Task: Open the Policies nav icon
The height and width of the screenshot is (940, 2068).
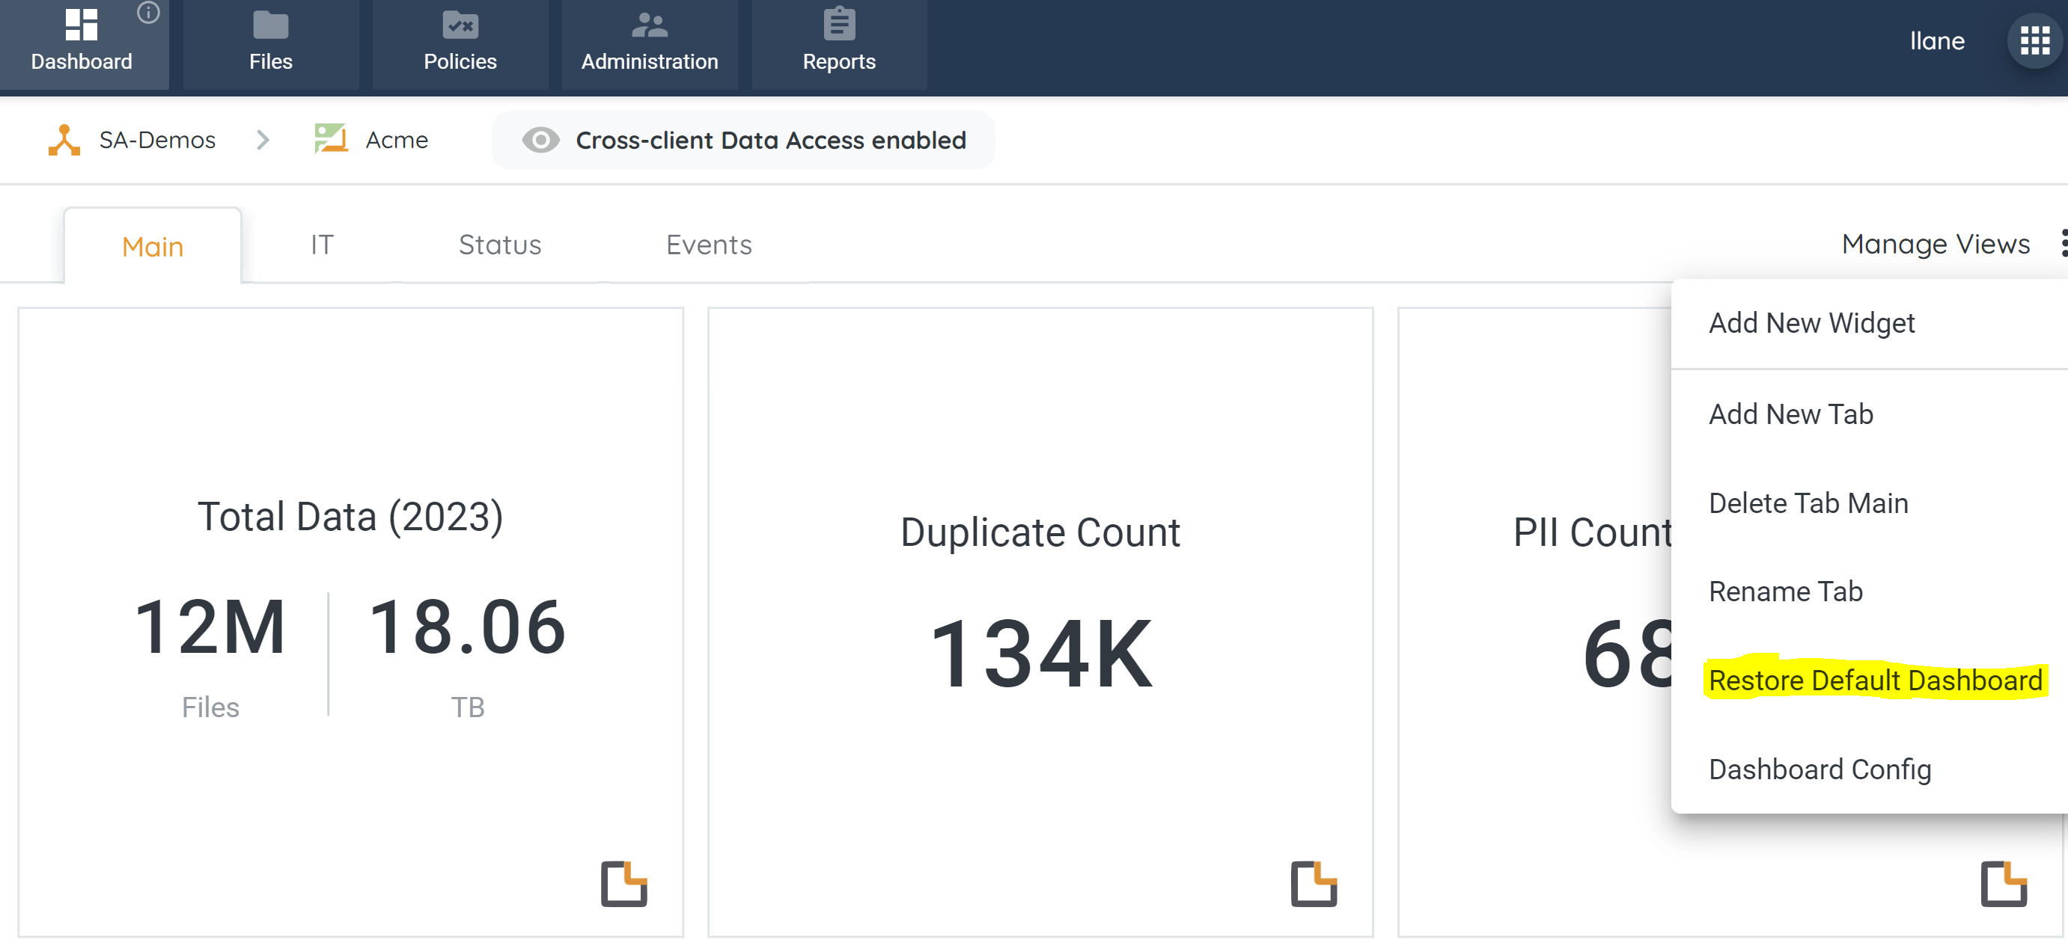Action: tap(460, 25)
